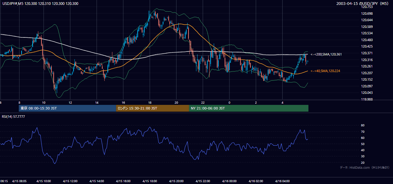
Task: Click price level 120.753 on the axis
Action: pyautogui.click(x=367, y=7)
